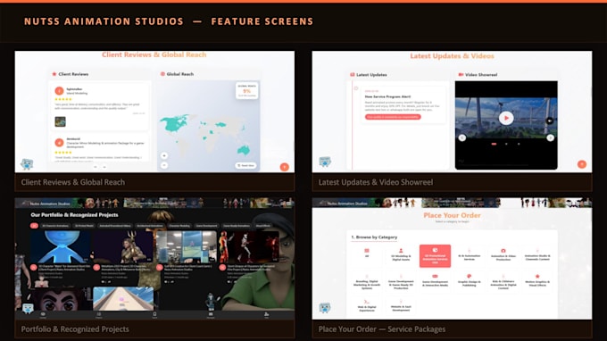
Task: Zoom out on the Global Reach map
Action: pos(164,165)
